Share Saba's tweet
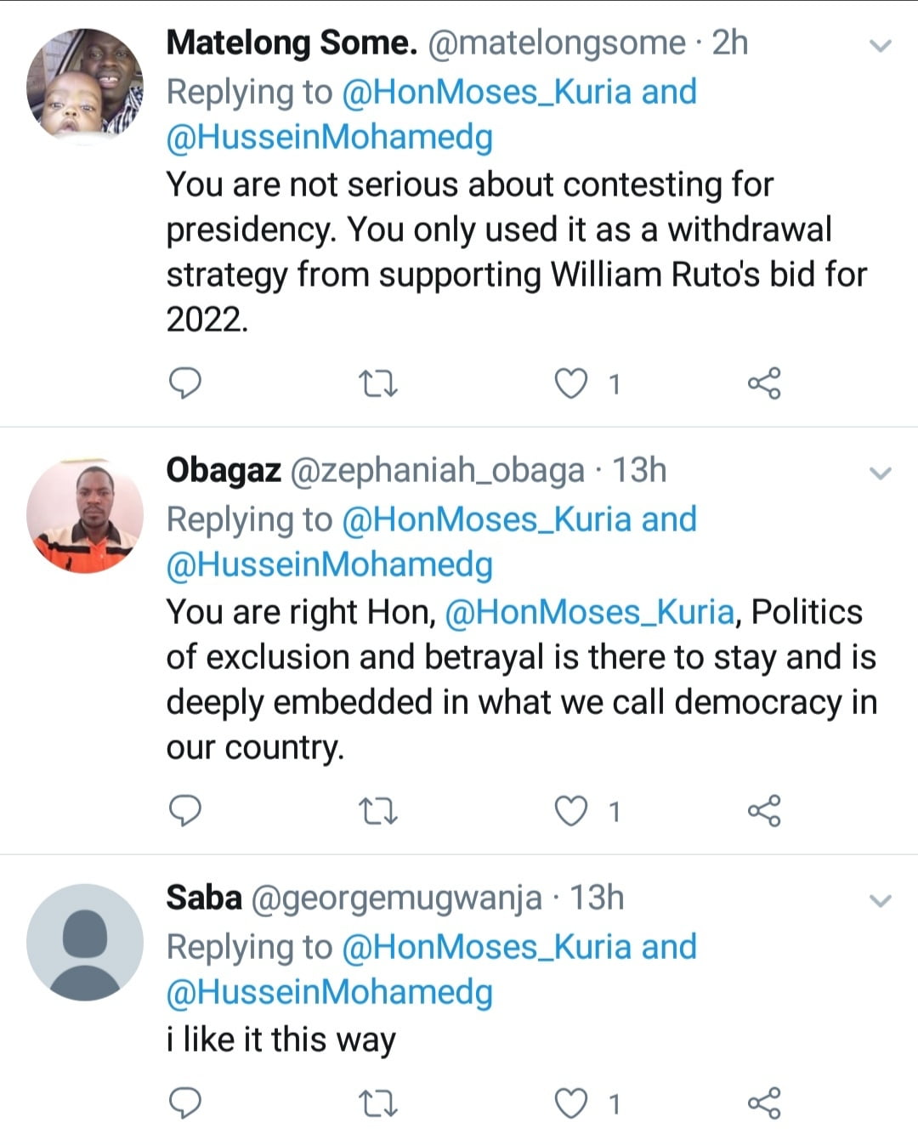 point(763,1103)
